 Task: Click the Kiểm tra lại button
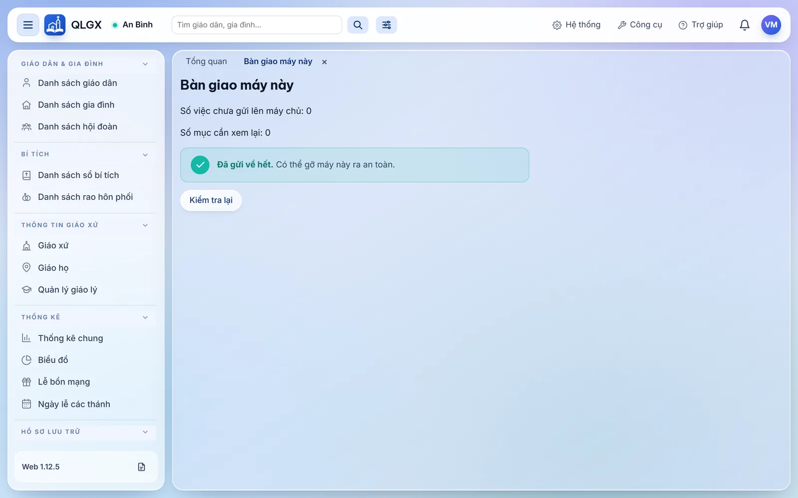pos(211,200)
